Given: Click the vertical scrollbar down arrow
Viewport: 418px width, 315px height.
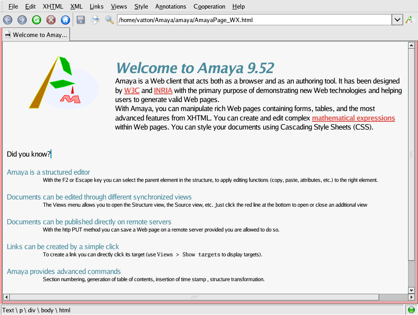Looking at the screenshot, I should [411, 290].
